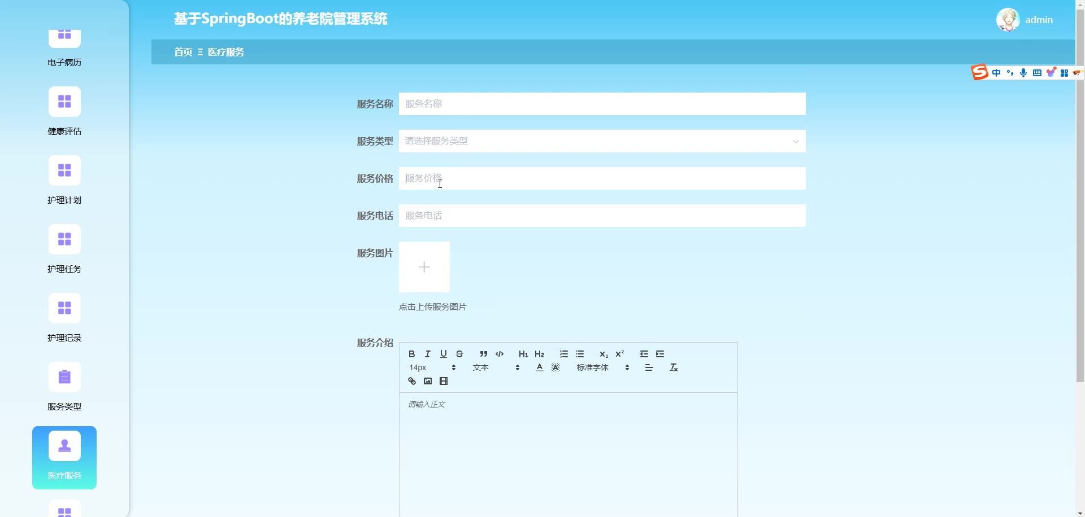Click the 服务名称 input field
The width and height of the screenshot is (1085, 517).
602,104
